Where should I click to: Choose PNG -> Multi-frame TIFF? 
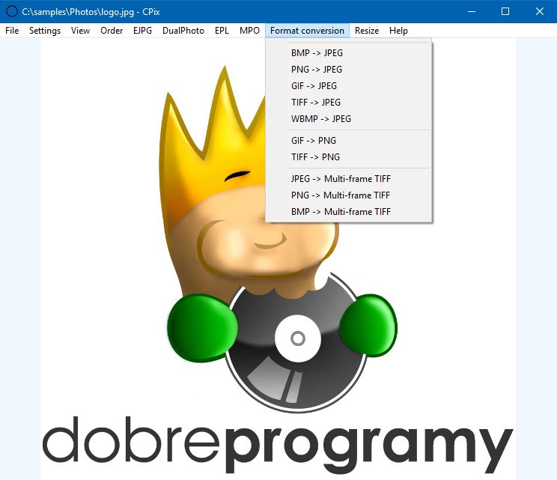pos(349,195)
